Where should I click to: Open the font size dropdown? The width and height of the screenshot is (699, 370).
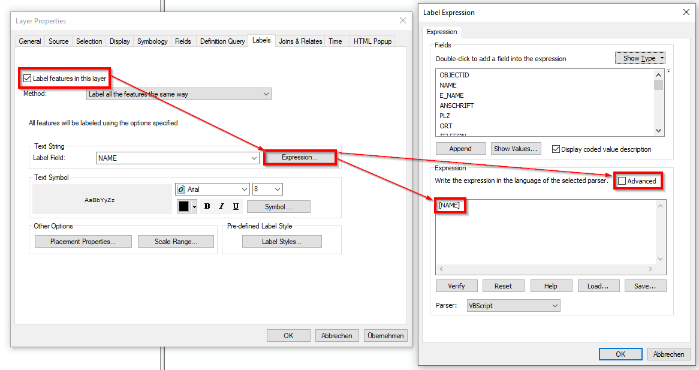pyautogui.click(x=267, y=188)
